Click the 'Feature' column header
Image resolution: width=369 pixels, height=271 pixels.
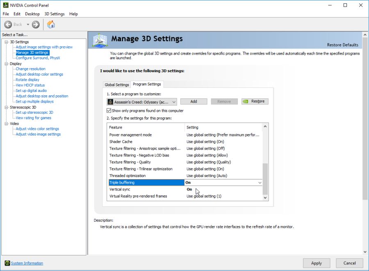pos(146,127)
